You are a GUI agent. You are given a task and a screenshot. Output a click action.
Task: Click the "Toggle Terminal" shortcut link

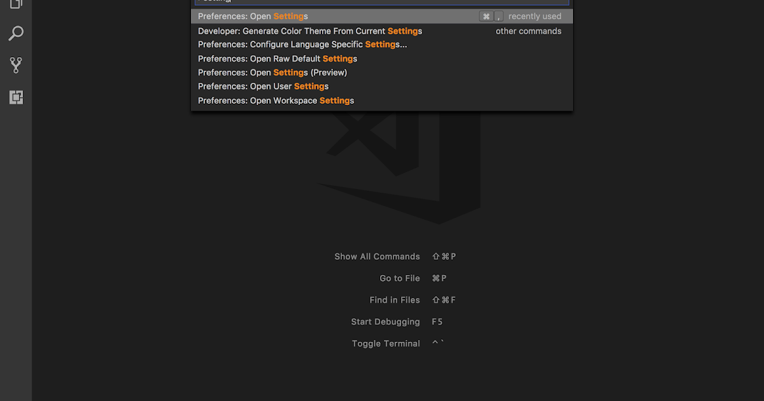386,343
